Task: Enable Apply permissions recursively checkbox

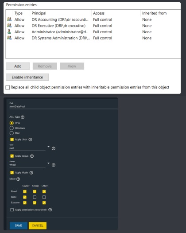Action: (12, 210)
